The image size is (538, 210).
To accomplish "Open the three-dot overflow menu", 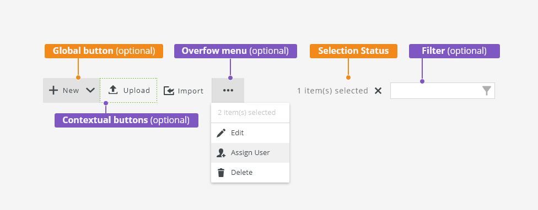I will 228,90.
